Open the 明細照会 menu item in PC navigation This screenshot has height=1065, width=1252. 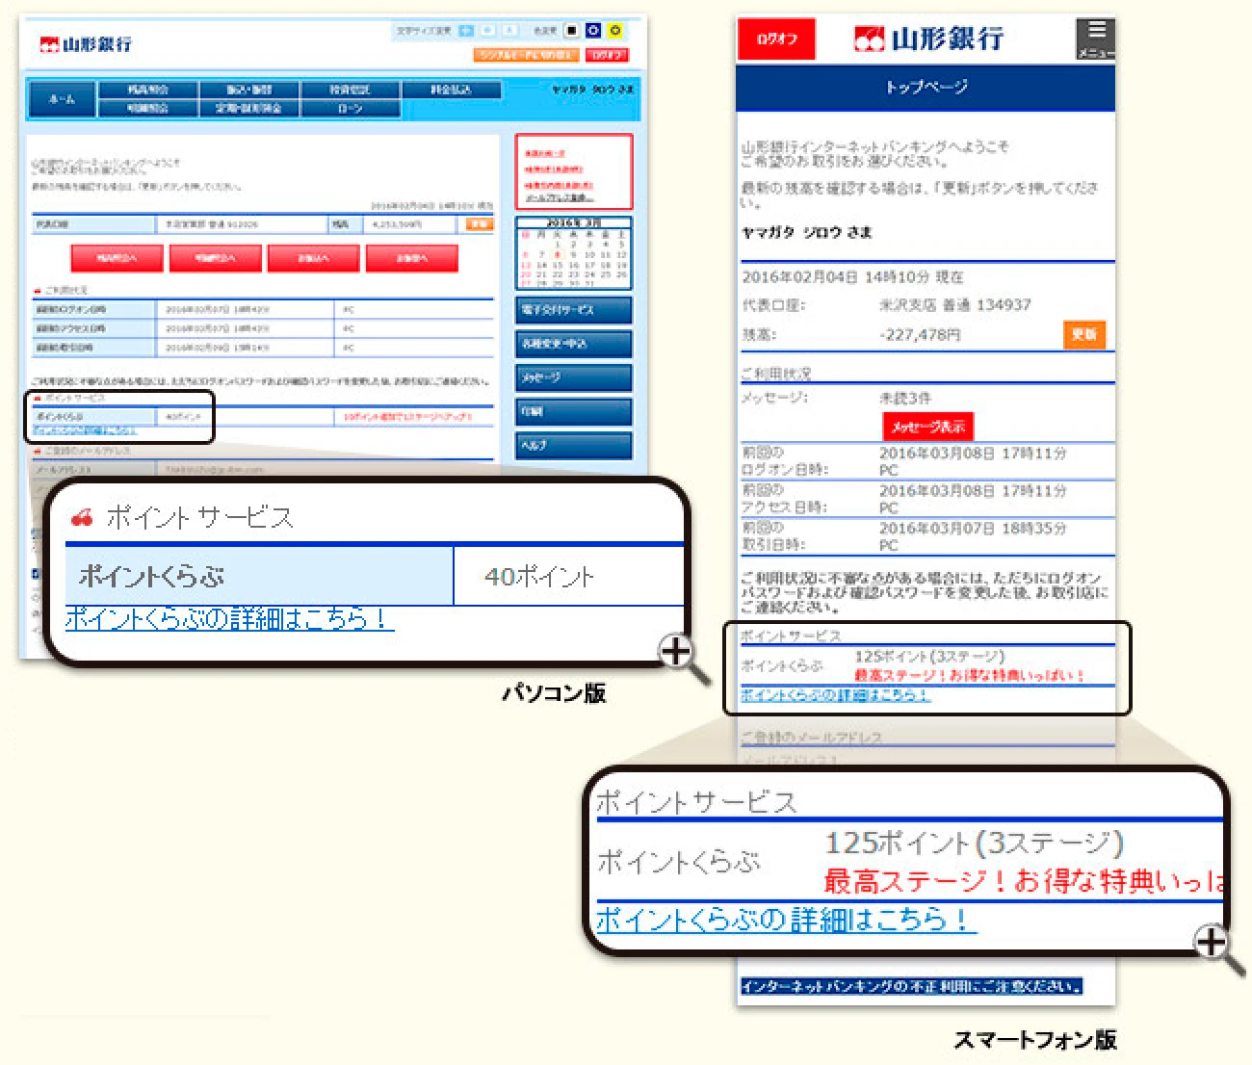[147, 109]
